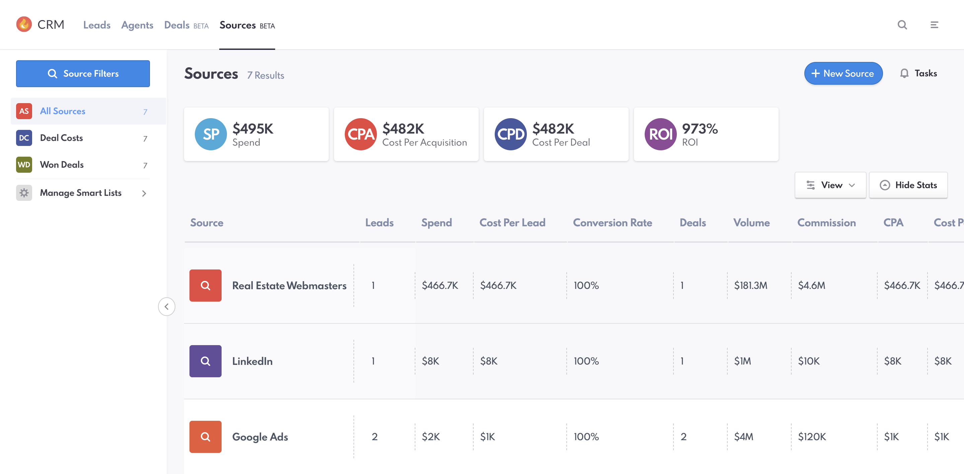Click the SP Spend circle icon
The height and width of the screenshot is (474, 964).
click(x=211, y=134)
